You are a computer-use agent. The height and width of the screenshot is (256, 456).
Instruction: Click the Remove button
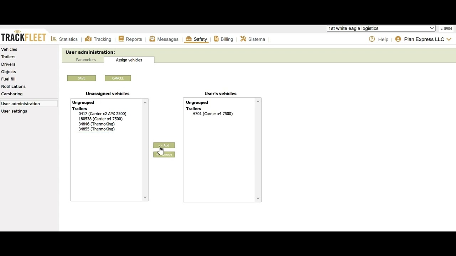[x=164, y=154]
